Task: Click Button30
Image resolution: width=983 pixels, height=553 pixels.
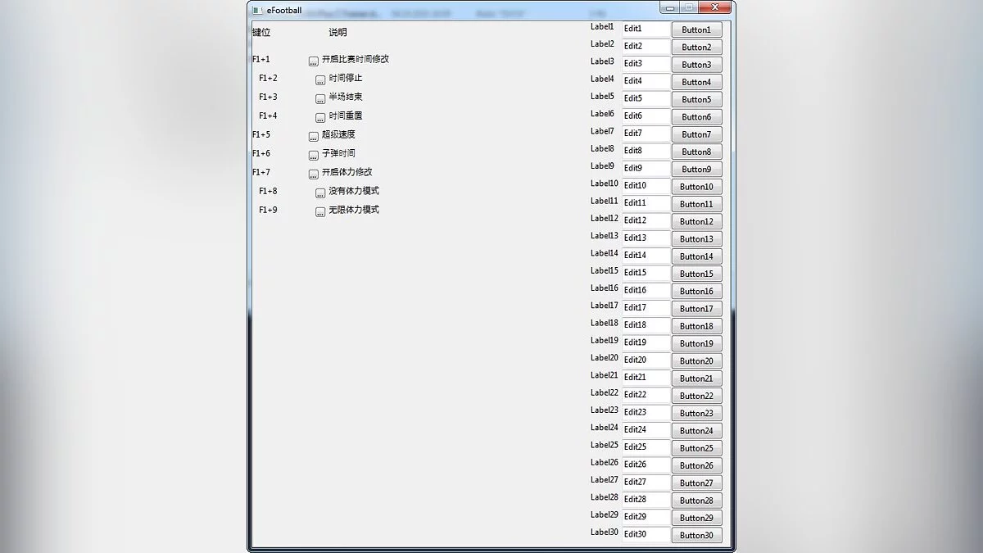Action: coord(697,535)
